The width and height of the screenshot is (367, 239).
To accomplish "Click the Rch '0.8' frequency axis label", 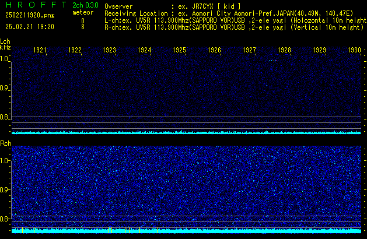I will (4, 219).
